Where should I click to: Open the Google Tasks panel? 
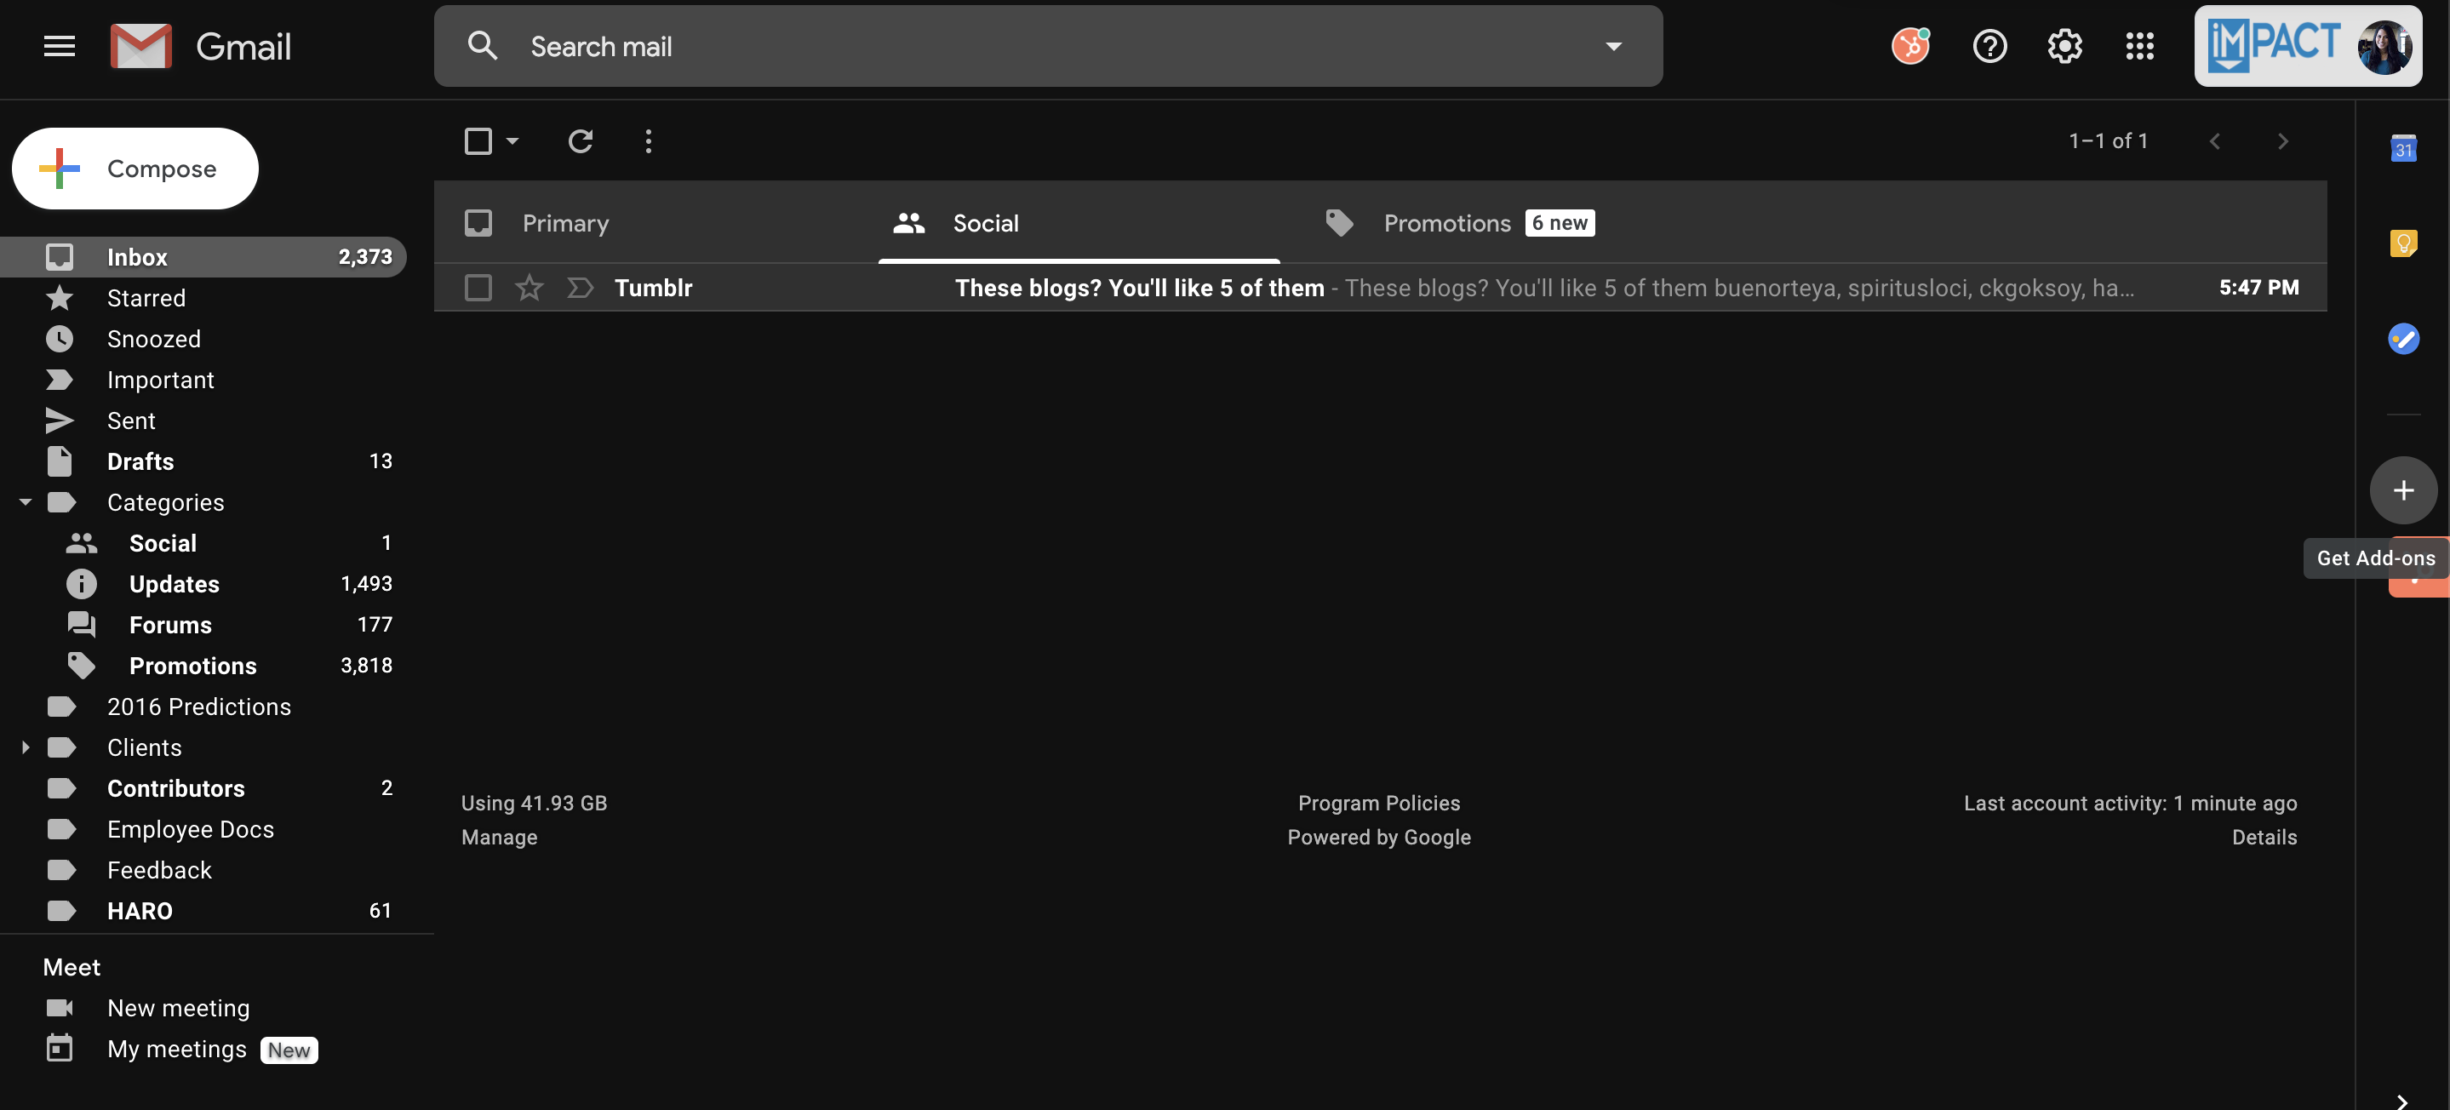[x=2404, y=339]
